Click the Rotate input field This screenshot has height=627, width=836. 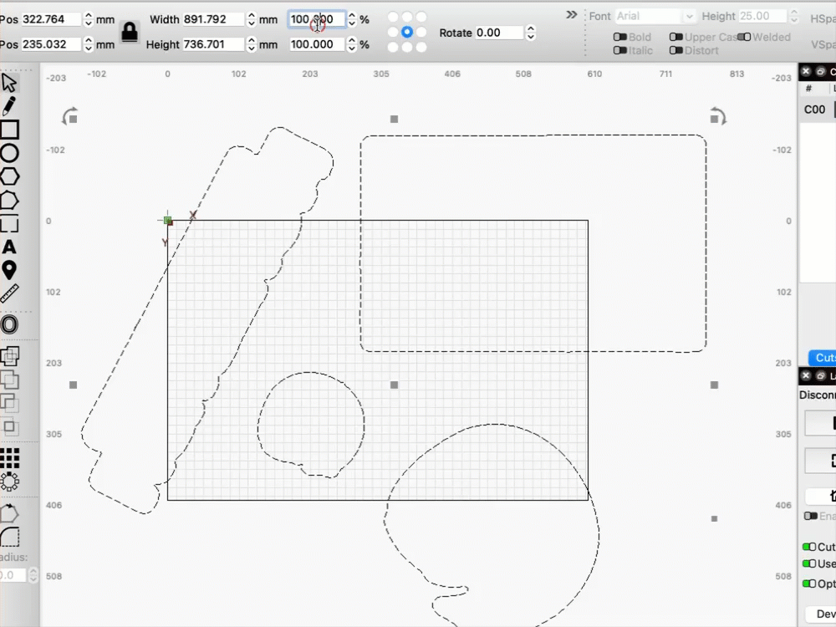pyautogui.click(x=498, y=33)
